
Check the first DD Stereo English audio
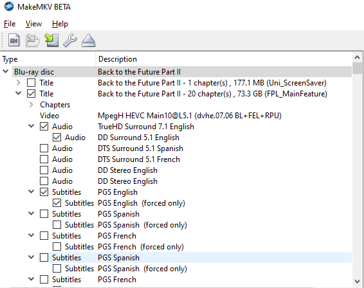click(x=44, y=170)
